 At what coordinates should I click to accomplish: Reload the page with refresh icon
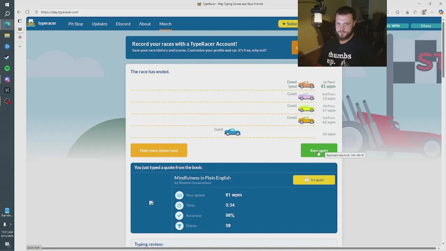(x=27, y=12)
